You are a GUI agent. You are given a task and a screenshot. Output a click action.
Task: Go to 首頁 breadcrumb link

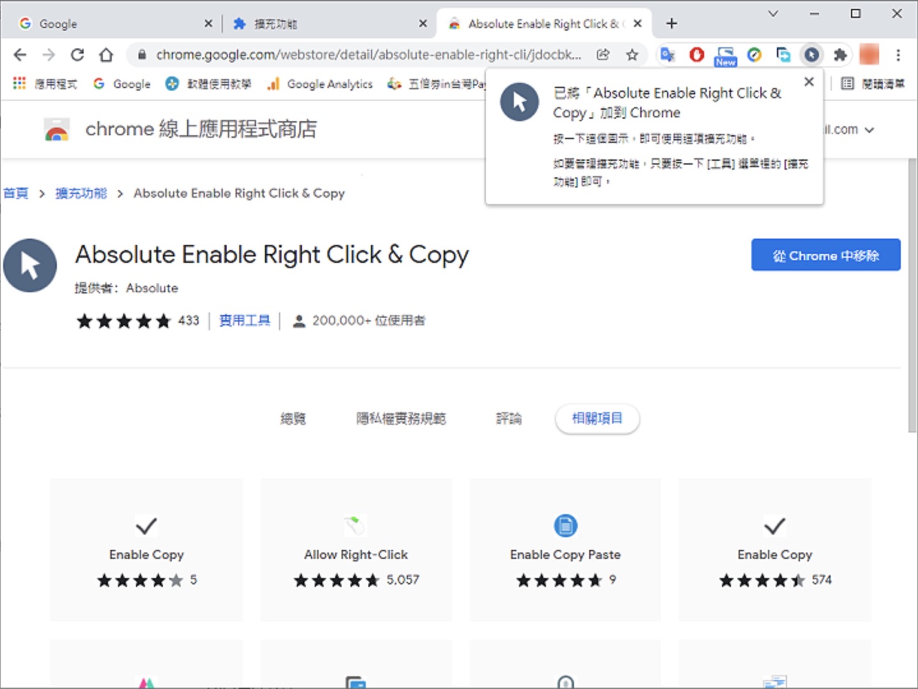pos(16,193)
